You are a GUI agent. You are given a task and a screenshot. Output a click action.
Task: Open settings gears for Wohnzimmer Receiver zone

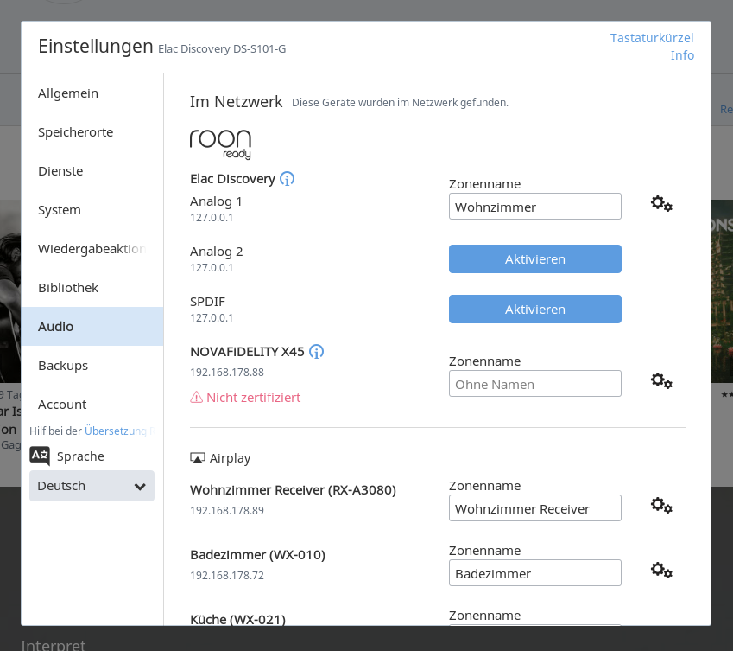(x=661, y=506)
